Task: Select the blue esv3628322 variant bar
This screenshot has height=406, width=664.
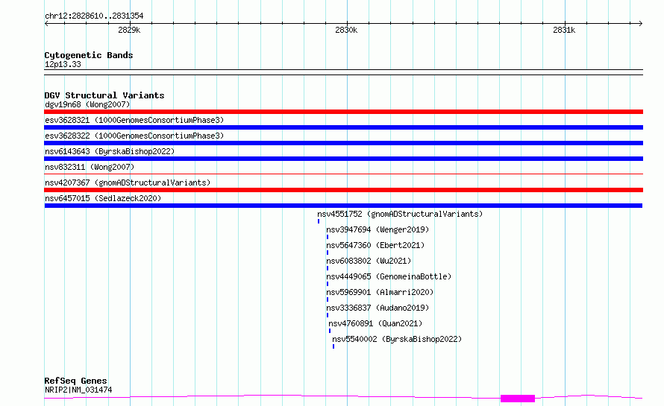Action: [x=343, y=143]
